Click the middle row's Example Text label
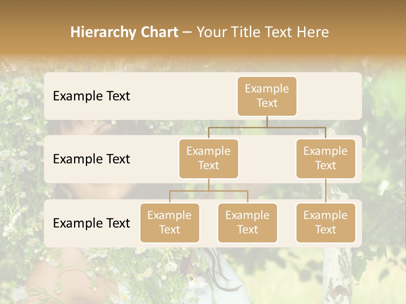Image resolution: width=406 pixels, height=304 pixels. [x=91, y=159]
